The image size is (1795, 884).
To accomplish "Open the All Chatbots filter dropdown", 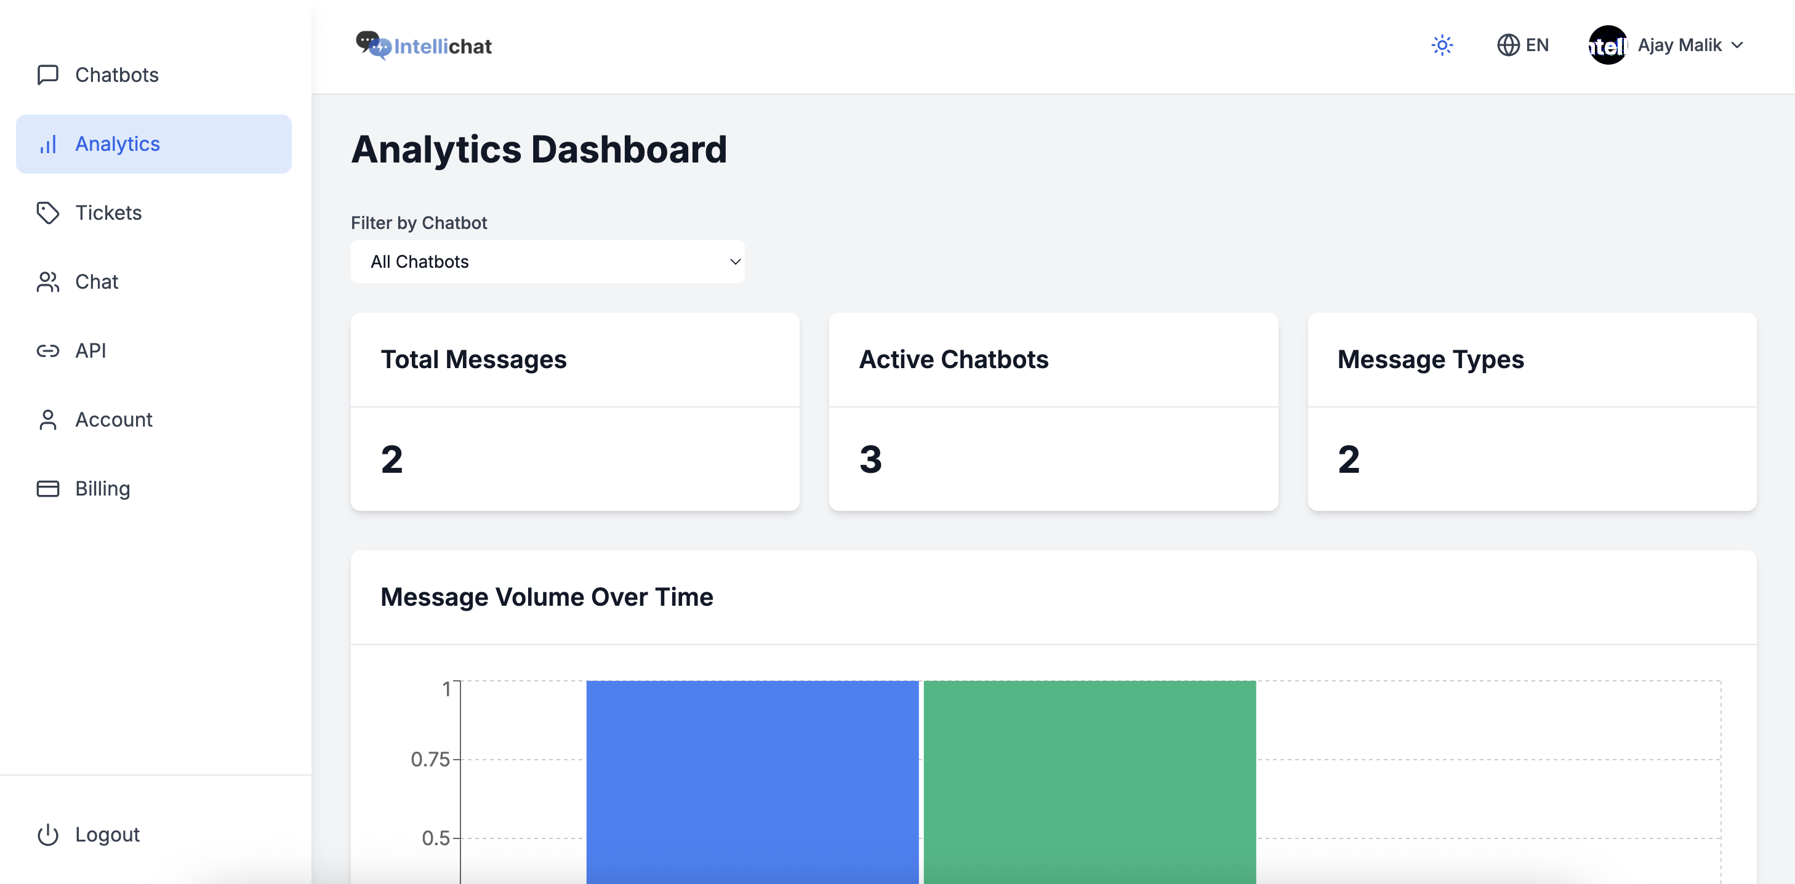I will (x=547, y=262).
